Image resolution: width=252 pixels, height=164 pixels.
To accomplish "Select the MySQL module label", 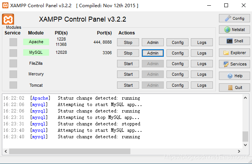I will 36,52.
